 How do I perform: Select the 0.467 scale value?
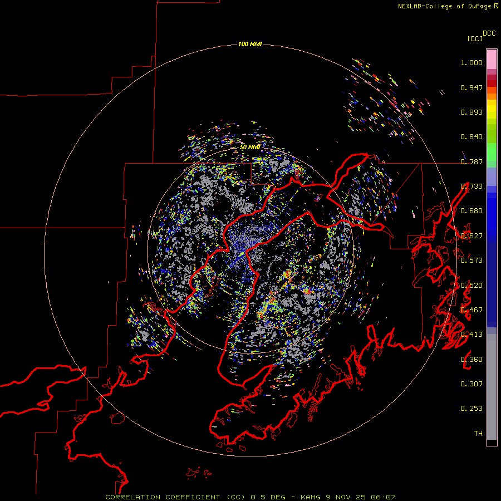471,310
